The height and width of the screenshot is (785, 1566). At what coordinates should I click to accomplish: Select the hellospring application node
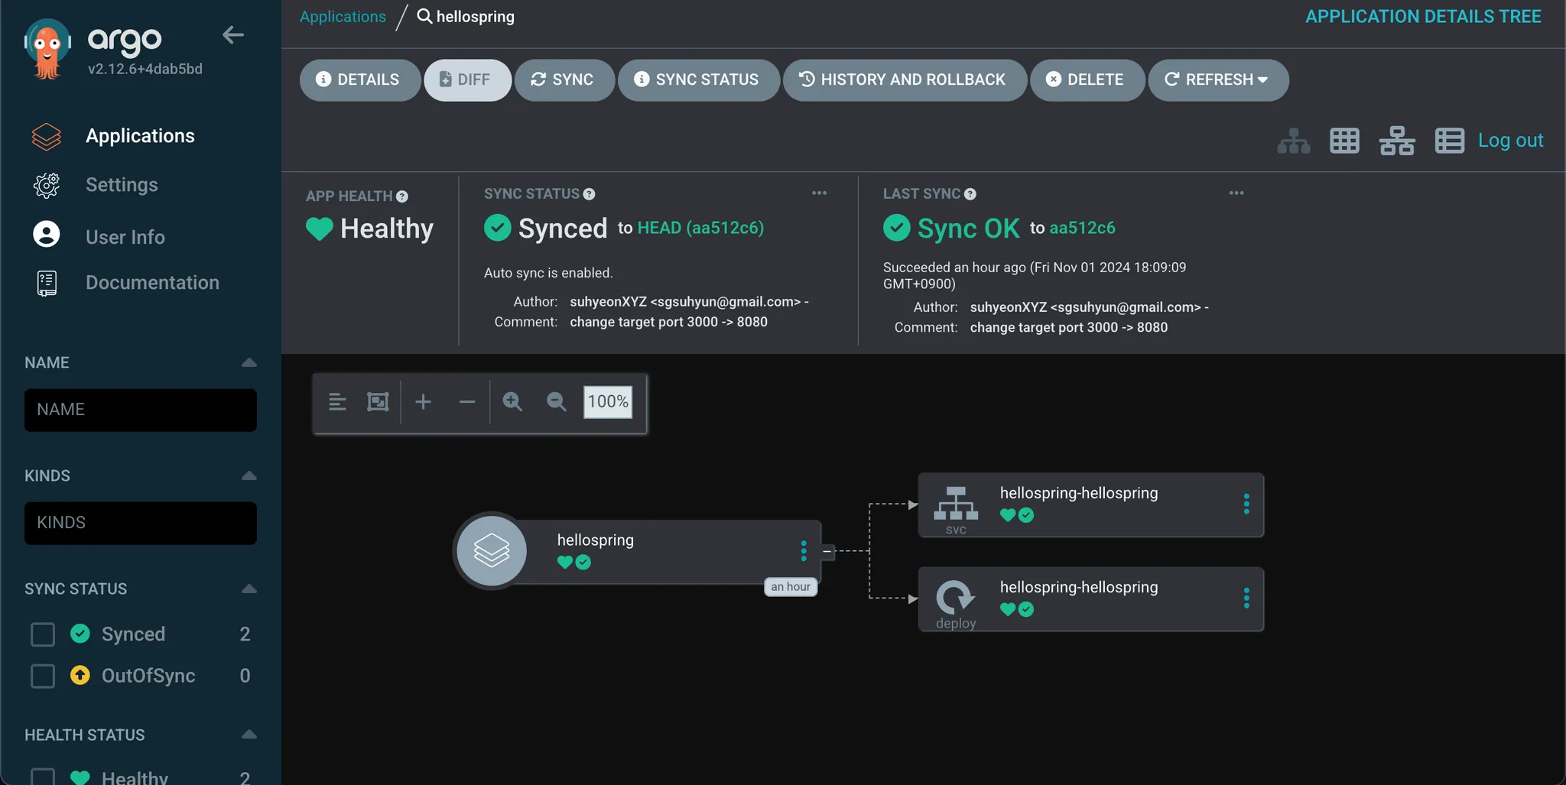(x=638, y=551)
